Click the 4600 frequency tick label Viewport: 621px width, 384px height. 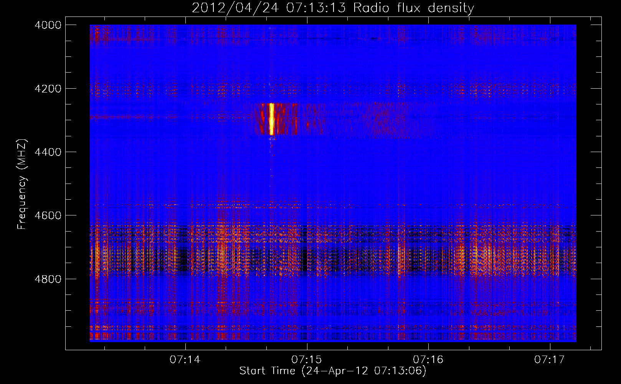coord(48,215)
